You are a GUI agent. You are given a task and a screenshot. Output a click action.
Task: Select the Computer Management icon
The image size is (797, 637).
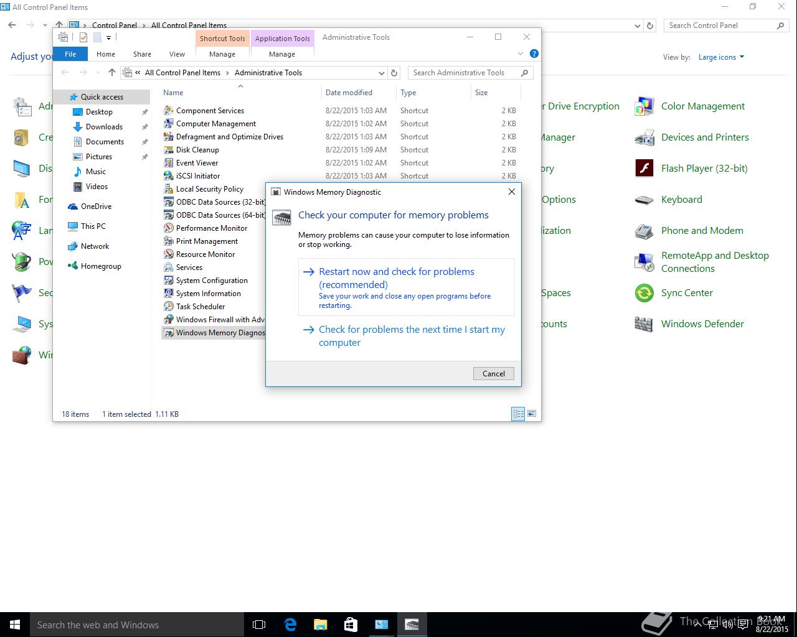pos(168,124)
